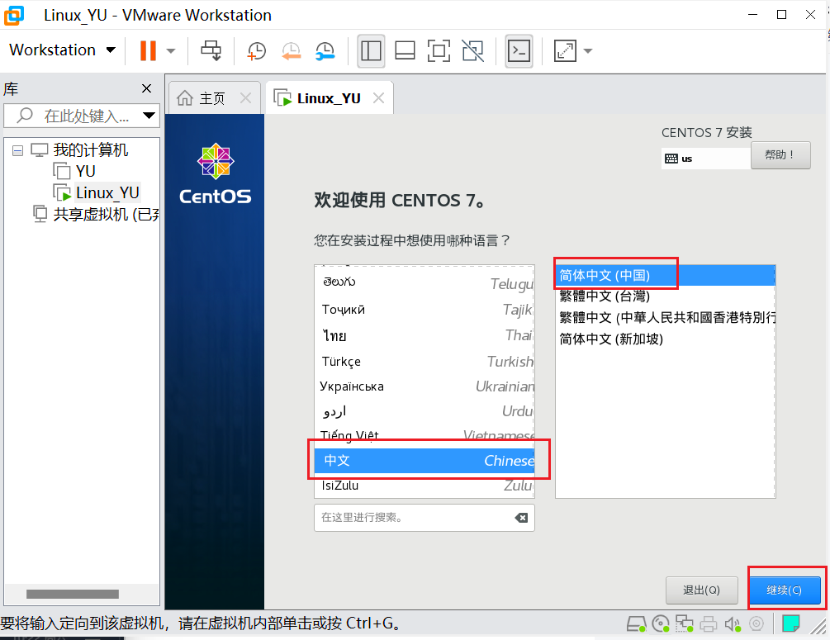Image resolution: width=830 pixels, height=640 pixels.
Task: Close the library panel
Action: coord(147,88)
